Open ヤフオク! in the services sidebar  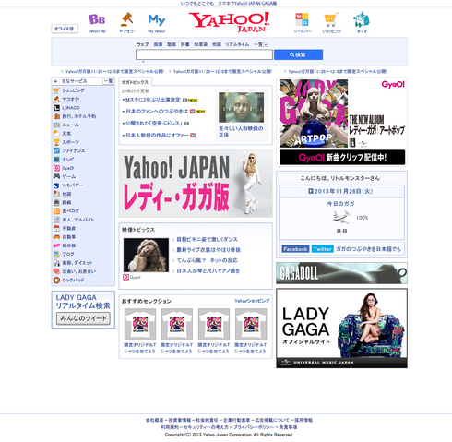71,99
